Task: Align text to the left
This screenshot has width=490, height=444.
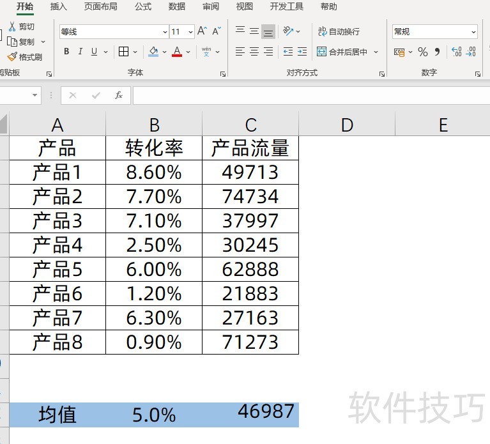Action: 240,51
